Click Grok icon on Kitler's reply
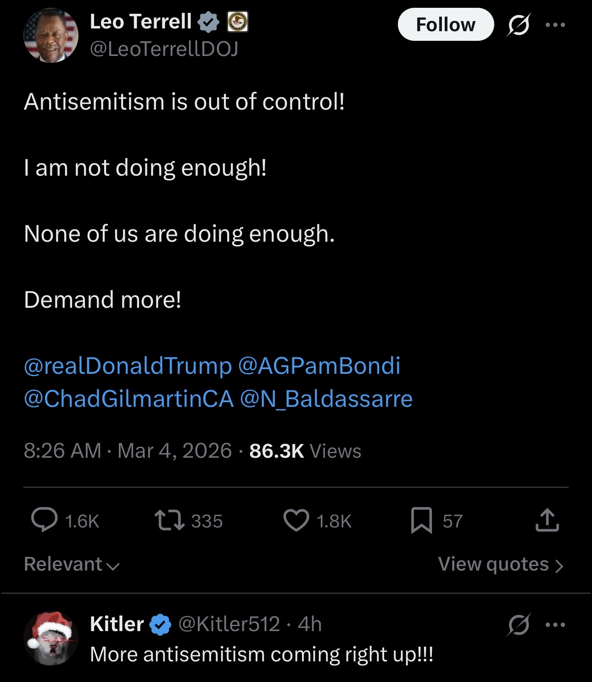The width and height of the screenshot is (592, 682). point(519,624)
